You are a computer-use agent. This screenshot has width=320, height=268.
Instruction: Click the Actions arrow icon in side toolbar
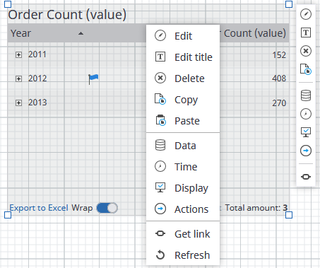pyautogui.click(x=306, y=151)
